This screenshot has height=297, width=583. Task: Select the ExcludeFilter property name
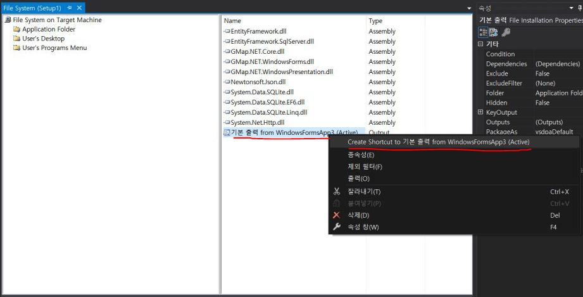(504, 83)
